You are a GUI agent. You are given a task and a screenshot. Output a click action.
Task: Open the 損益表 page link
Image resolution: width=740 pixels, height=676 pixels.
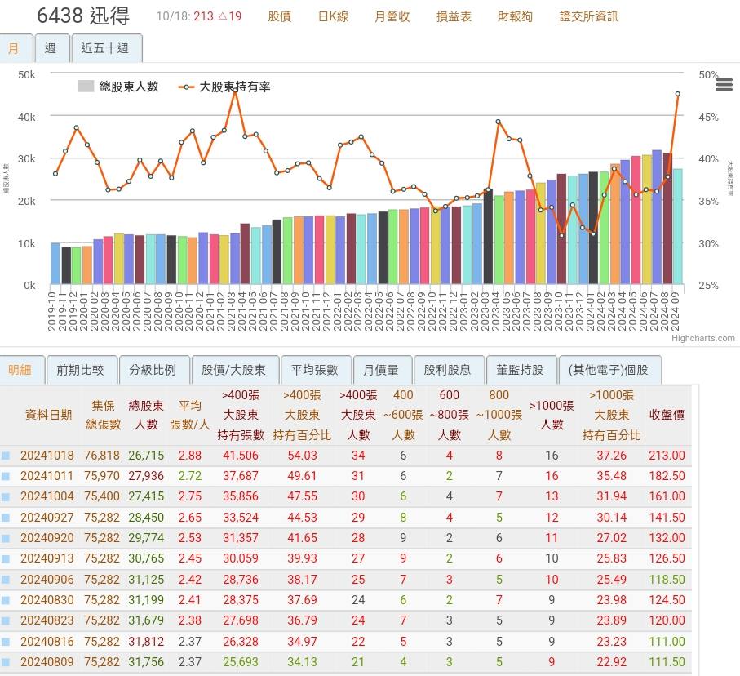click(x=454, y=16)
